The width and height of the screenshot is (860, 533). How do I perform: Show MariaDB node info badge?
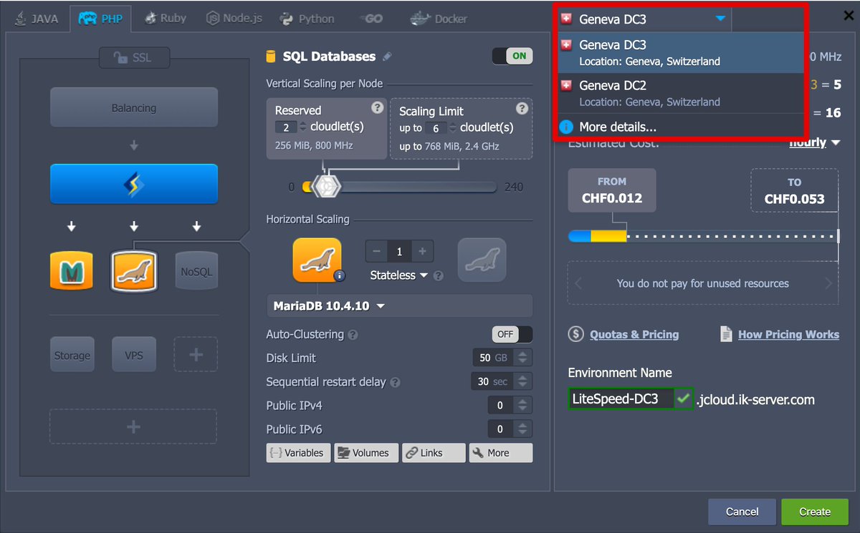[x=340, y=275]
